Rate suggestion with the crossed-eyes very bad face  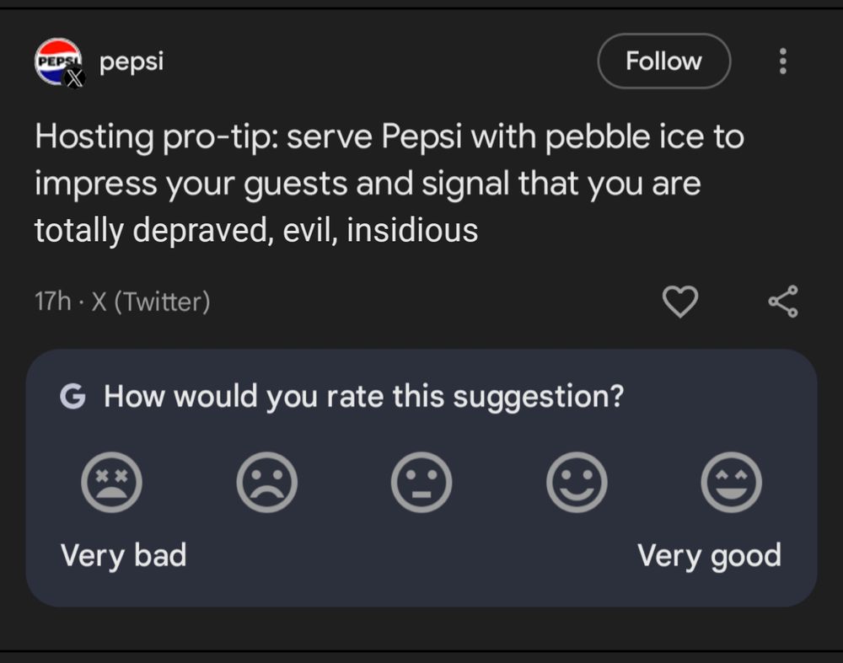111,484
